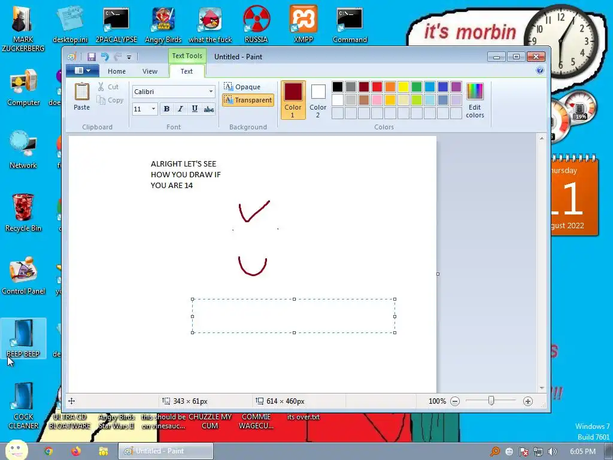Click the Text Tools contextual tab header

tap(187, 56)
